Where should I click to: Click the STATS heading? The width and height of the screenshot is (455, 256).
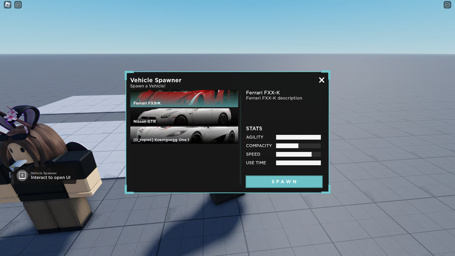coord(254,128)
